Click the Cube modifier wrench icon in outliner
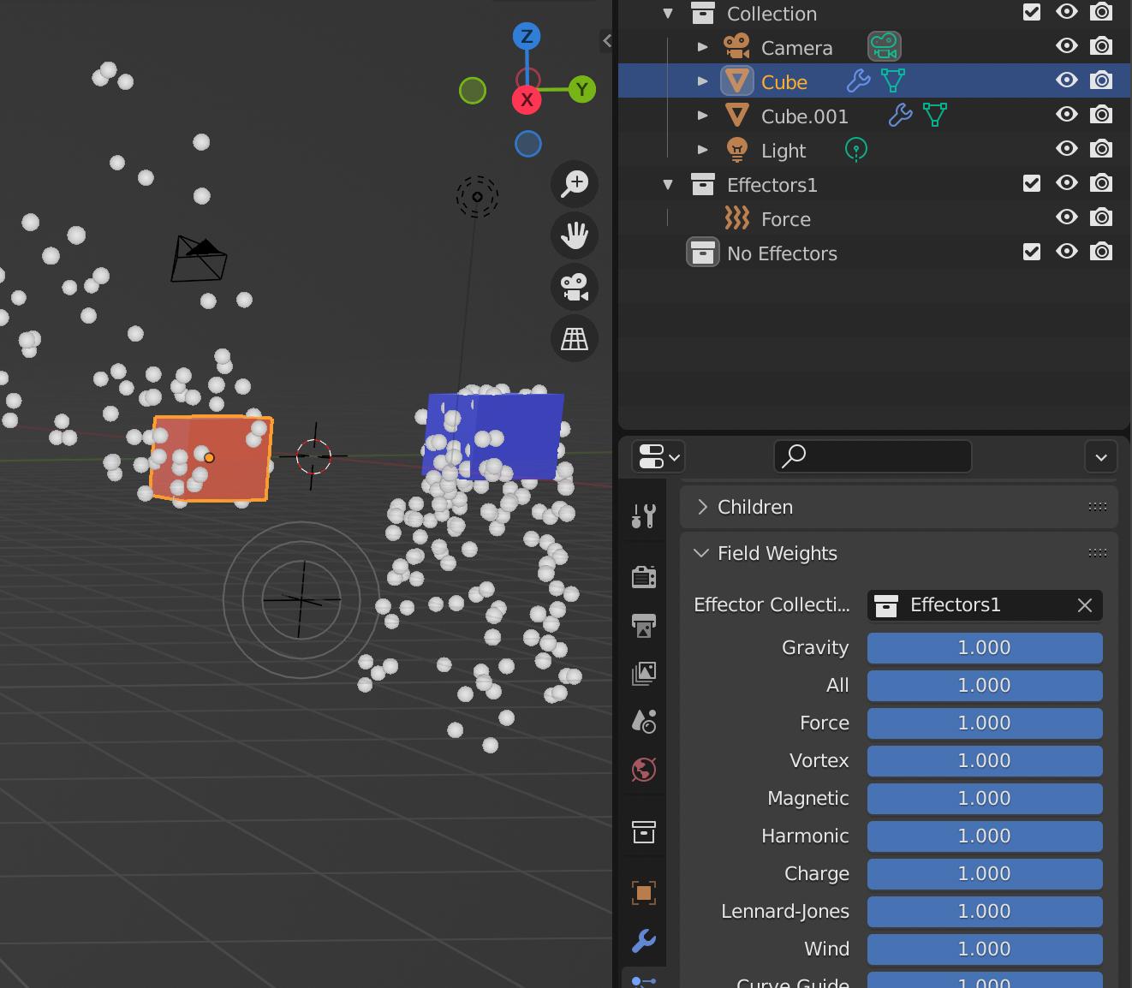This screenshot has width=1132, height=988. pos(858,81)
